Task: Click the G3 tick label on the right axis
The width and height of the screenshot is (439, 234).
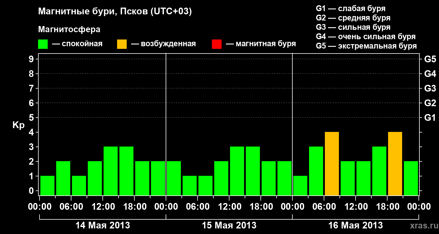Action: click(430, 89)
